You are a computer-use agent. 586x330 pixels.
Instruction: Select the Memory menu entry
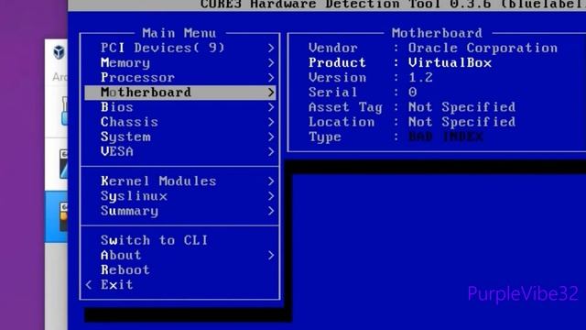click(180, 63)
